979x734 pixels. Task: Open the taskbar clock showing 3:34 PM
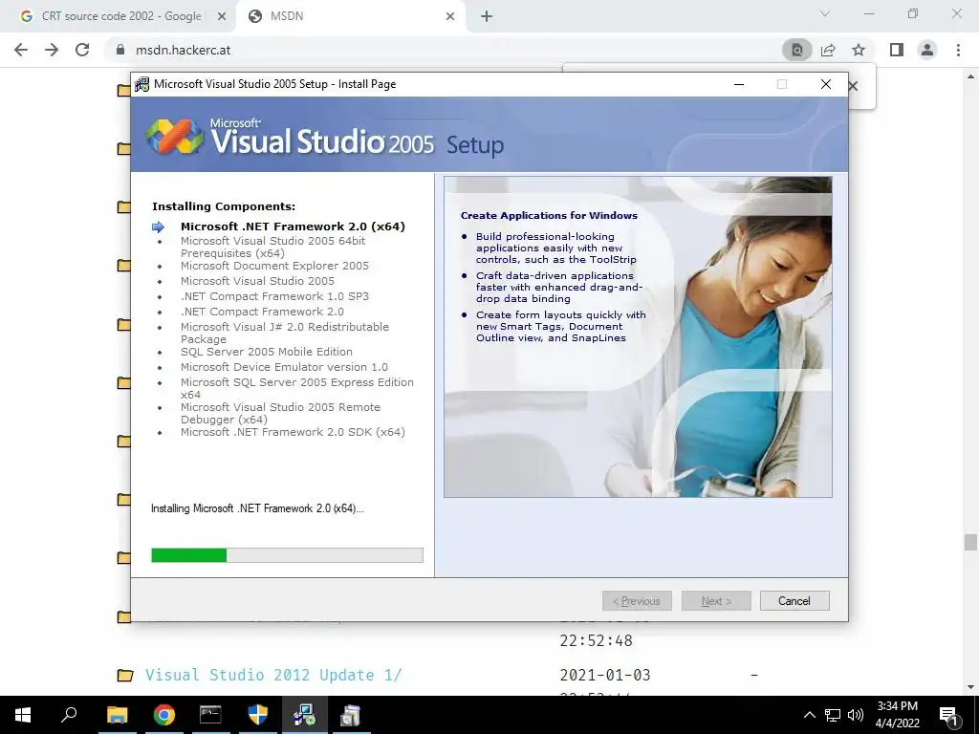click(x=897, y=715)
